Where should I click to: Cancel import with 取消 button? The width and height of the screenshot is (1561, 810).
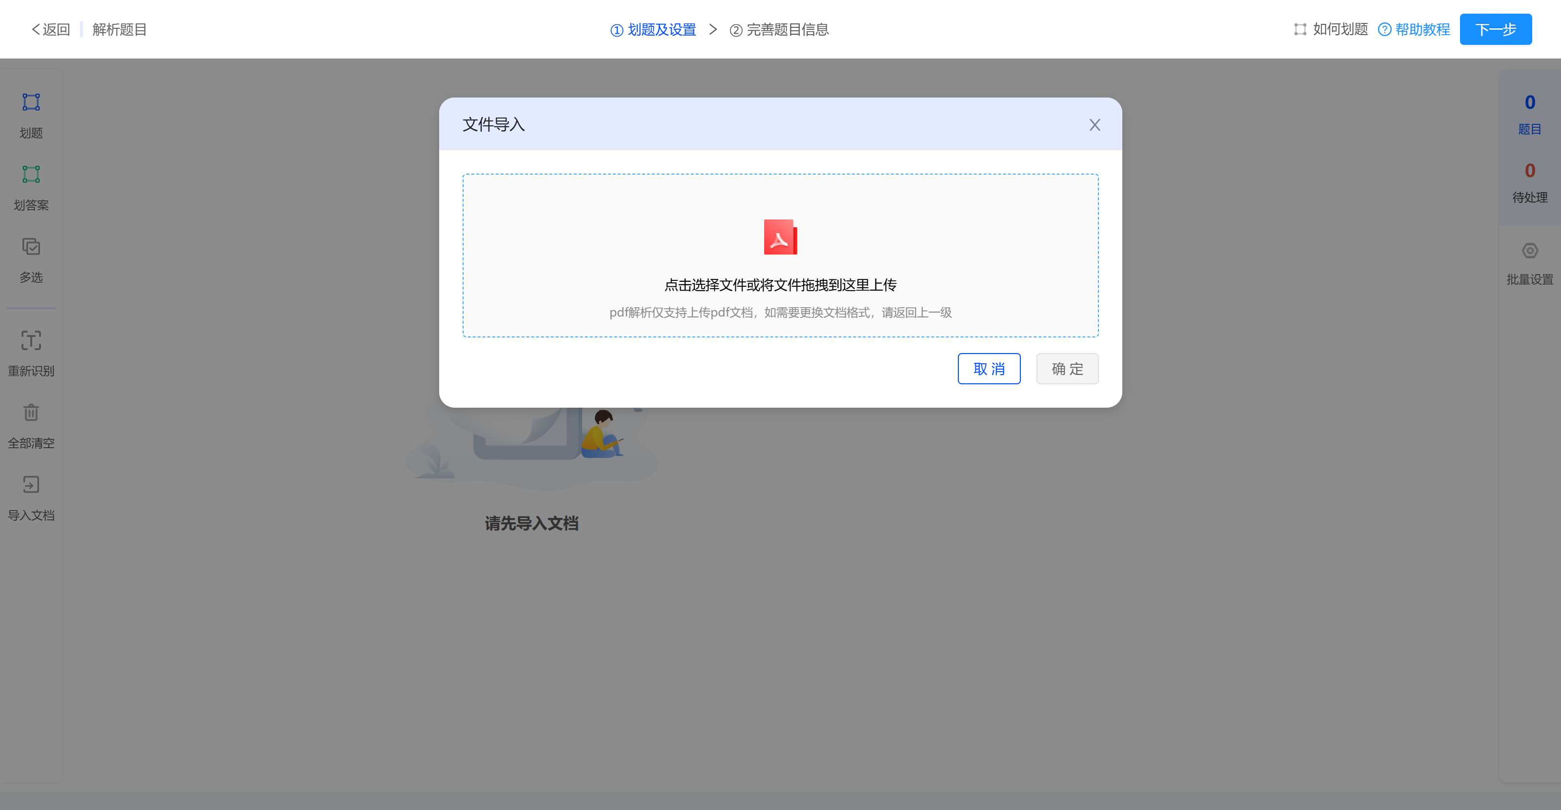tap(989, 369)
